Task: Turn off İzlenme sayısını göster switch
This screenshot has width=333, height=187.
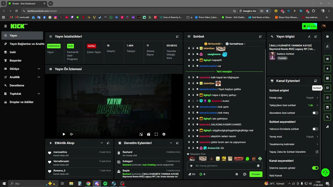Action: [x=315, y=168]
